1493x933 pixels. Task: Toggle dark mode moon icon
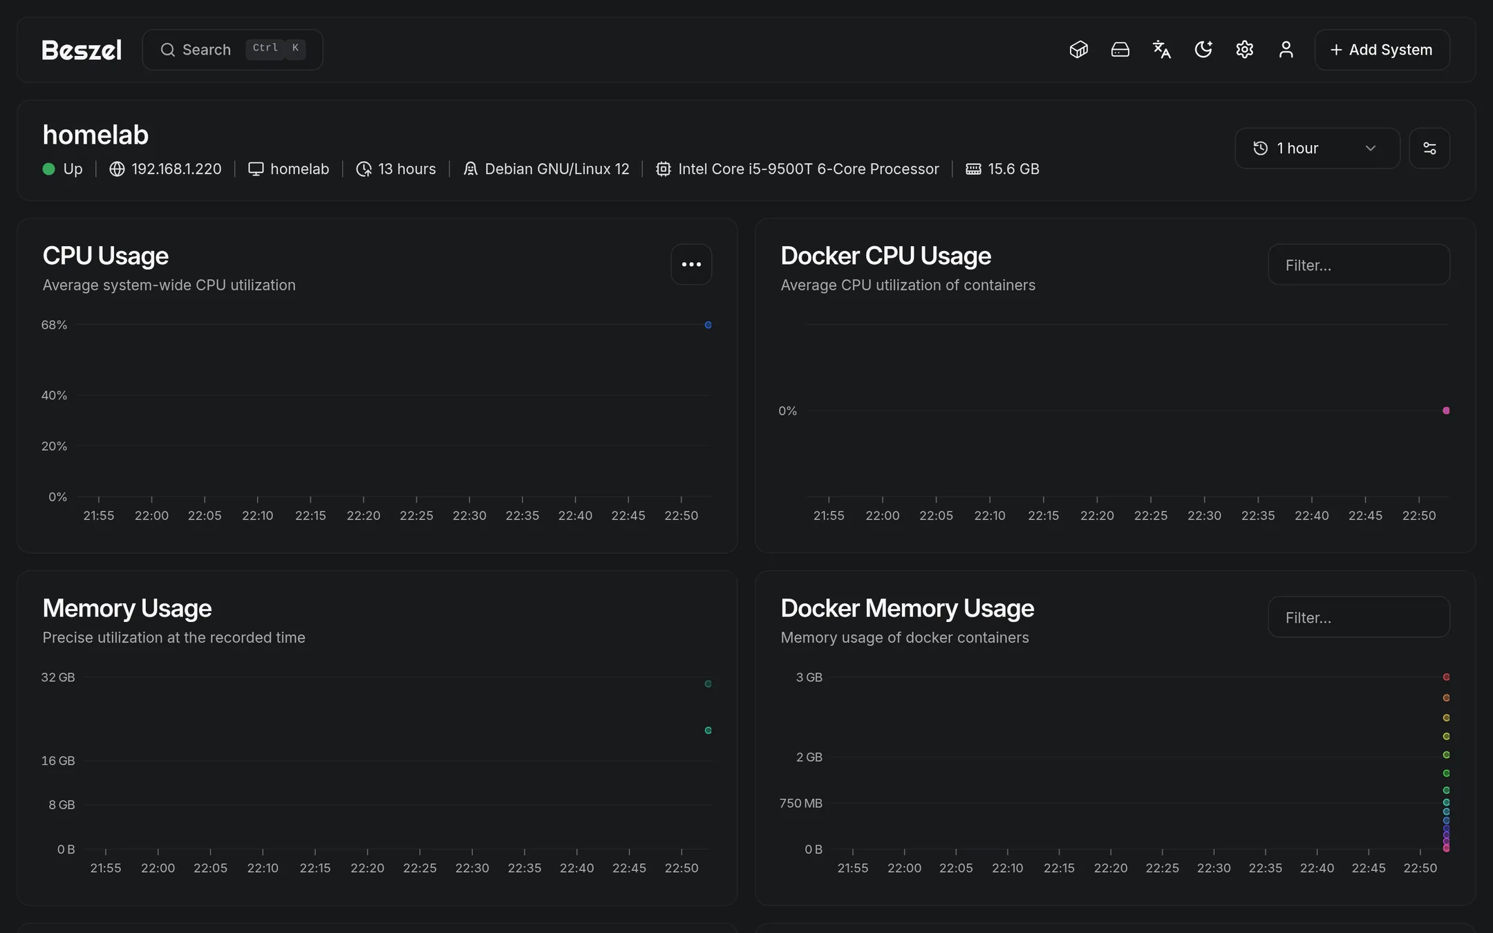[x=1203, y=50]
